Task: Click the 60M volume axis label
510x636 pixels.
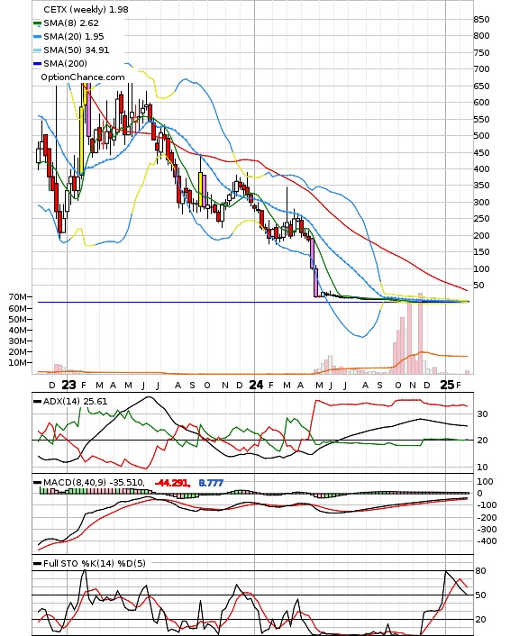Action: click(x=18, y=309)
